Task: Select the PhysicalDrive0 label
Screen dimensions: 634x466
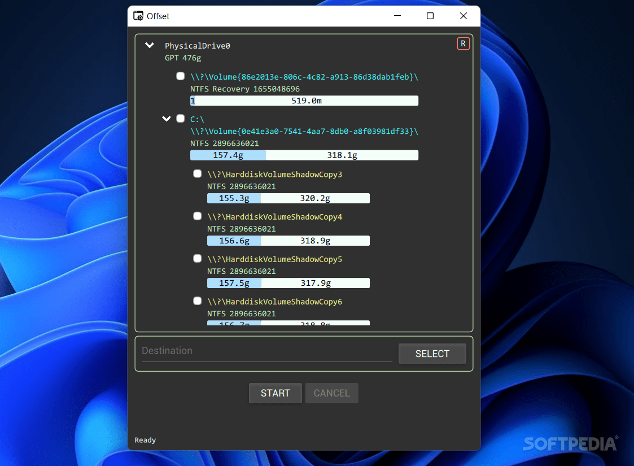Action: pyautogui.click(x=197, y=46)
